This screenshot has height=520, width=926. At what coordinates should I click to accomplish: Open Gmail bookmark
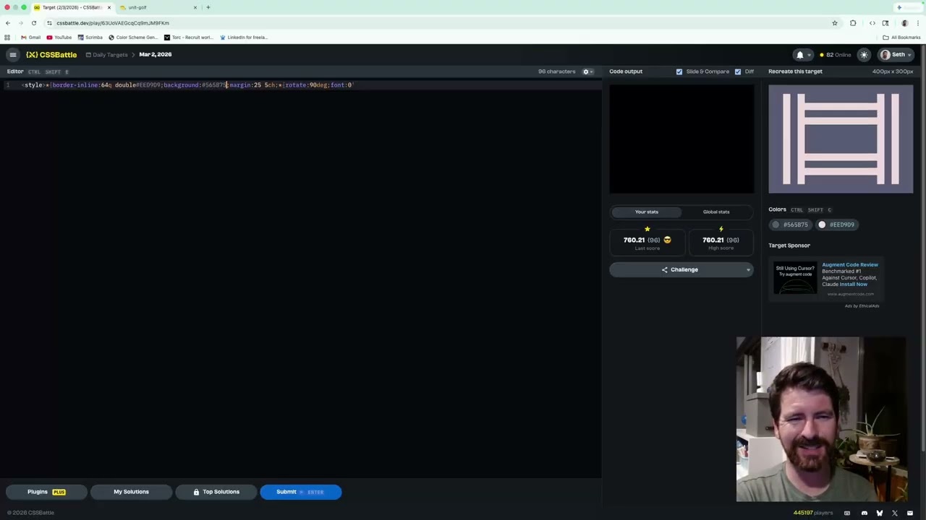(30, 38)
